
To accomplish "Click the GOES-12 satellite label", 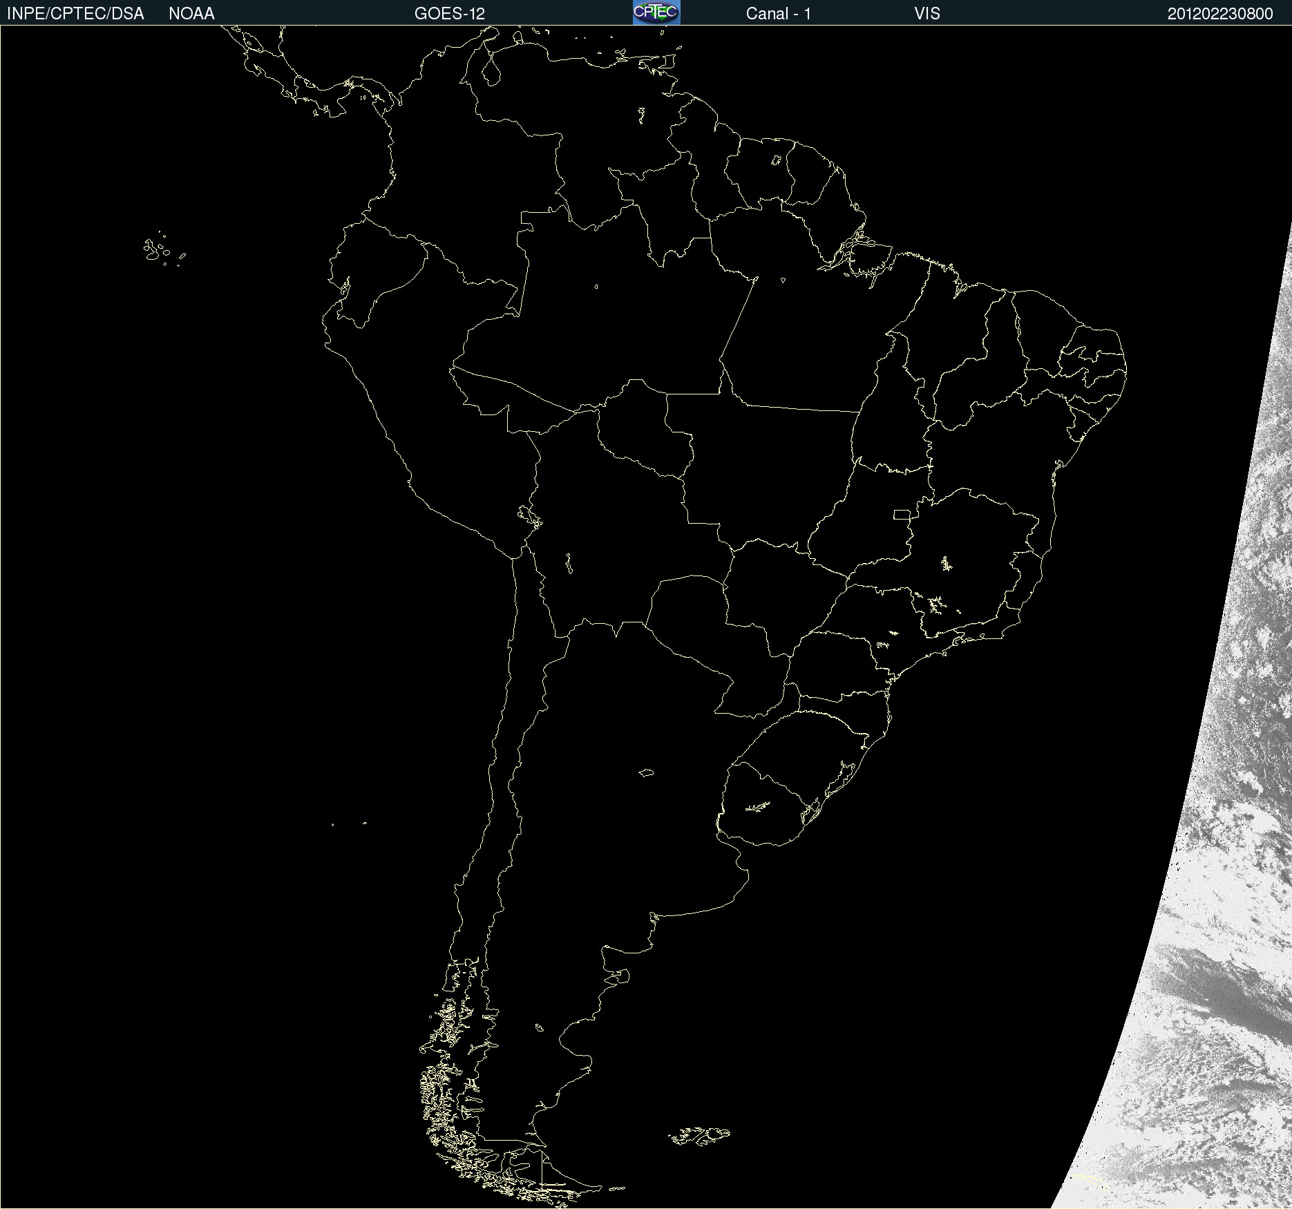I will pyautogui.click(x=450, y=14).
